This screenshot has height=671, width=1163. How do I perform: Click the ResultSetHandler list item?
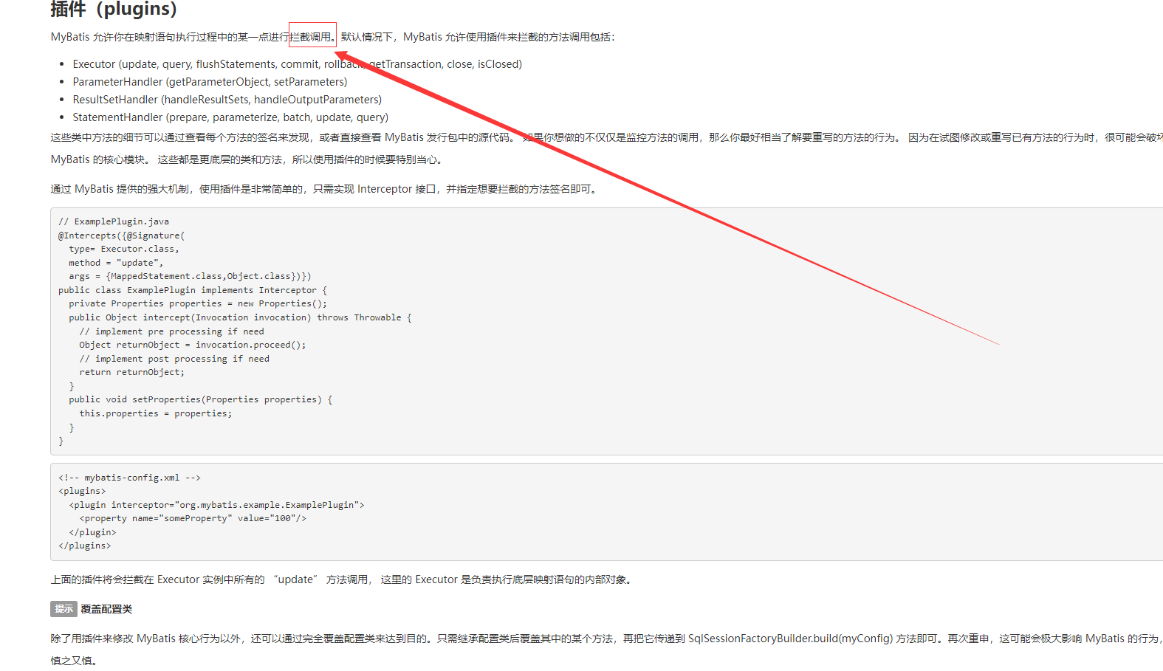(x=227, y=100)
